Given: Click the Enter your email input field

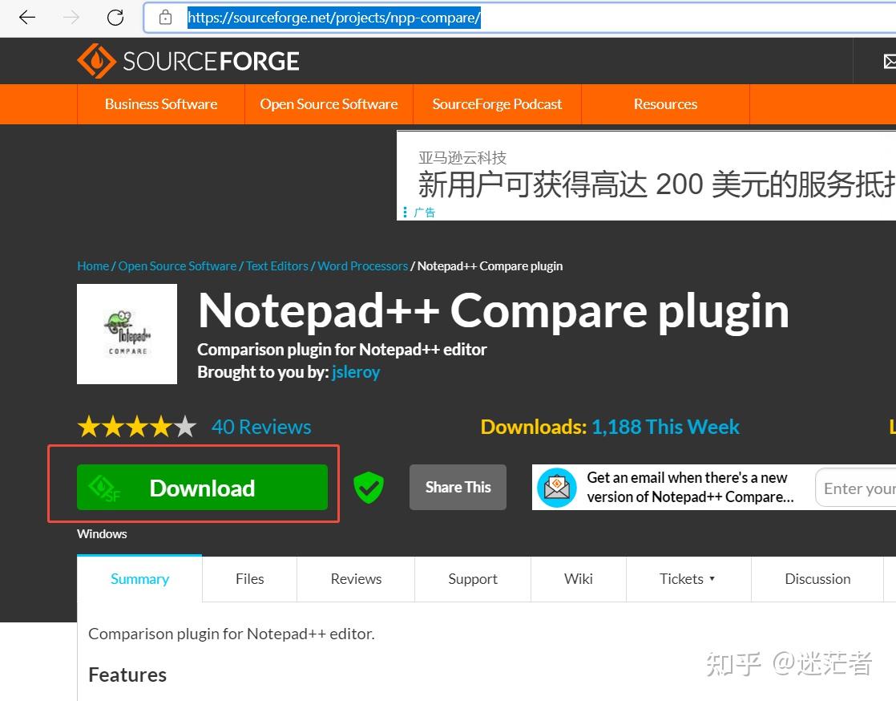Looking at the screenshot, I should (x=855, y=488).
